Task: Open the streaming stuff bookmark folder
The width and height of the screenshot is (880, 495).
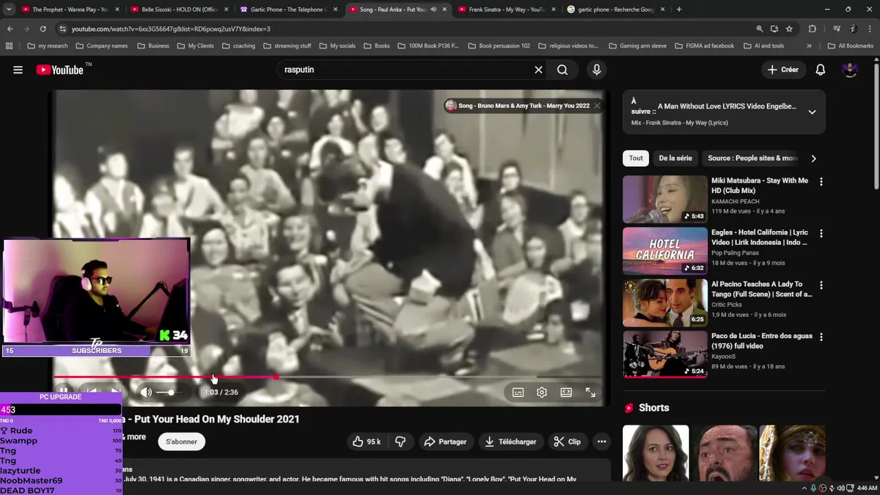Action: point(287,46)
